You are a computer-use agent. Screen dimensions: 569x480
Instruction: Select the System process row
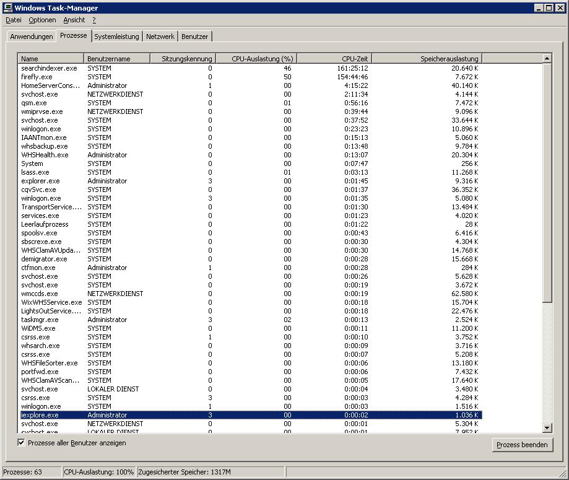point(251,164)
